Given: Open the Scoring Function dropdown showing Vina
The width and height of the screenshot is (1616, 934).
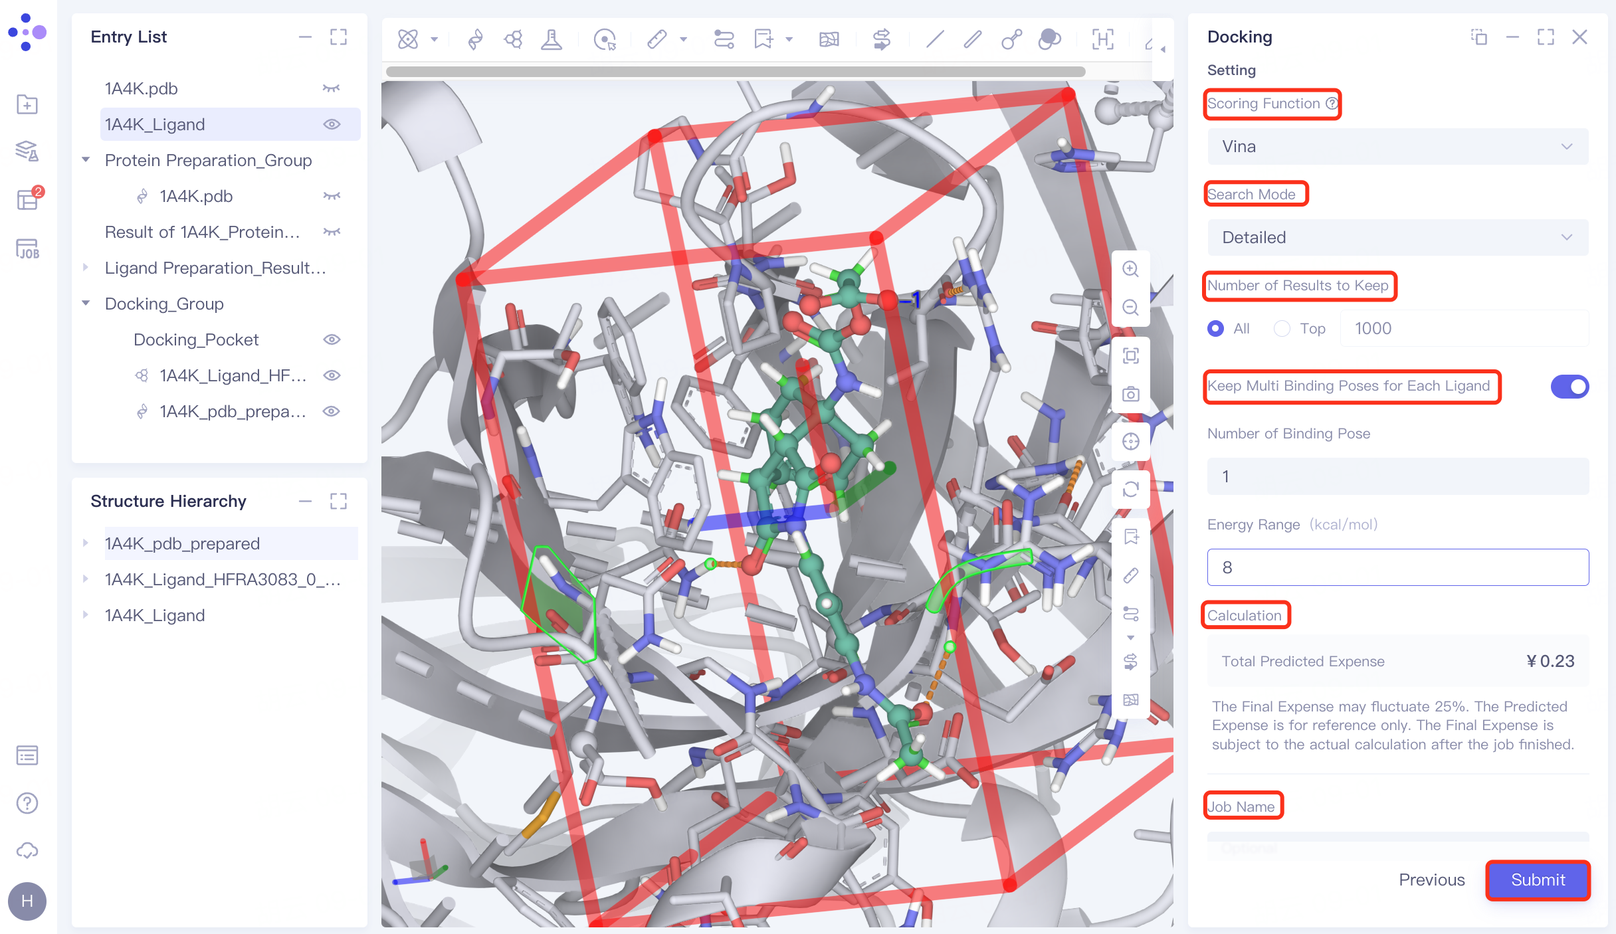Looking at the screenshot, I should pyautogui.click(x=1397, y=146).
